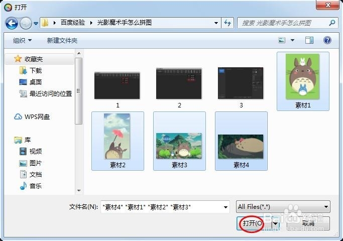Image resolution: width=343 pixels, height=241 pixels.
Task: Click the WPS cloud icon
Action: pyautogui.click(x=18, y=117)
